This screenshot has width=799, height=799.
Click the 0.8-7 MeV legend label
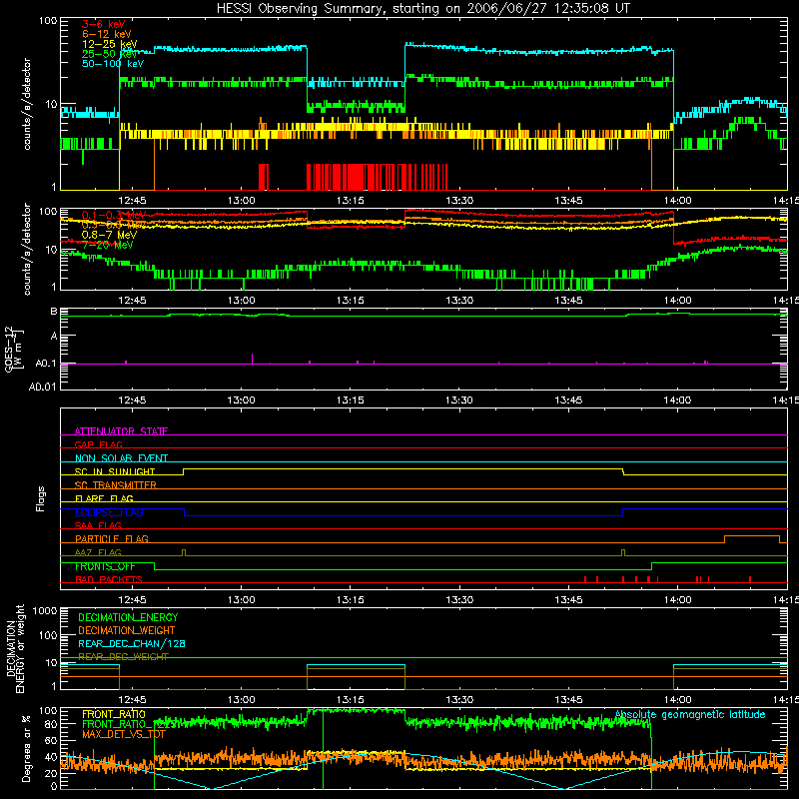(x=110, y=235)
